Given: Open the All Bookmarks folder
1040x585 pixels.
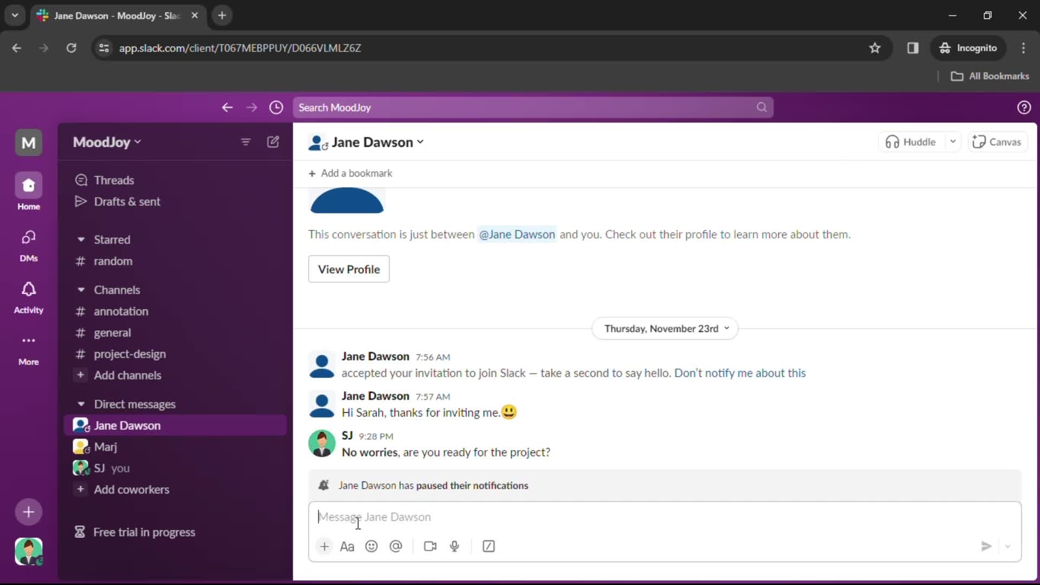Looking at the screenshot, I should (990, 76).
